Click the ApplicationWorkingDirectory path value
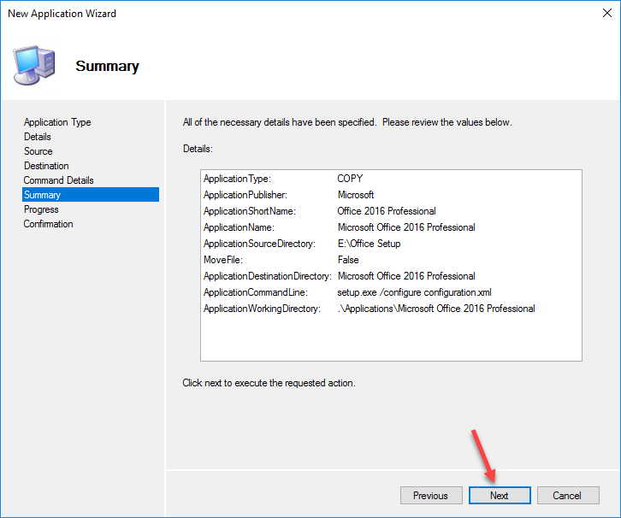Viewport: 621px width, 518px height. coord(436,309)
